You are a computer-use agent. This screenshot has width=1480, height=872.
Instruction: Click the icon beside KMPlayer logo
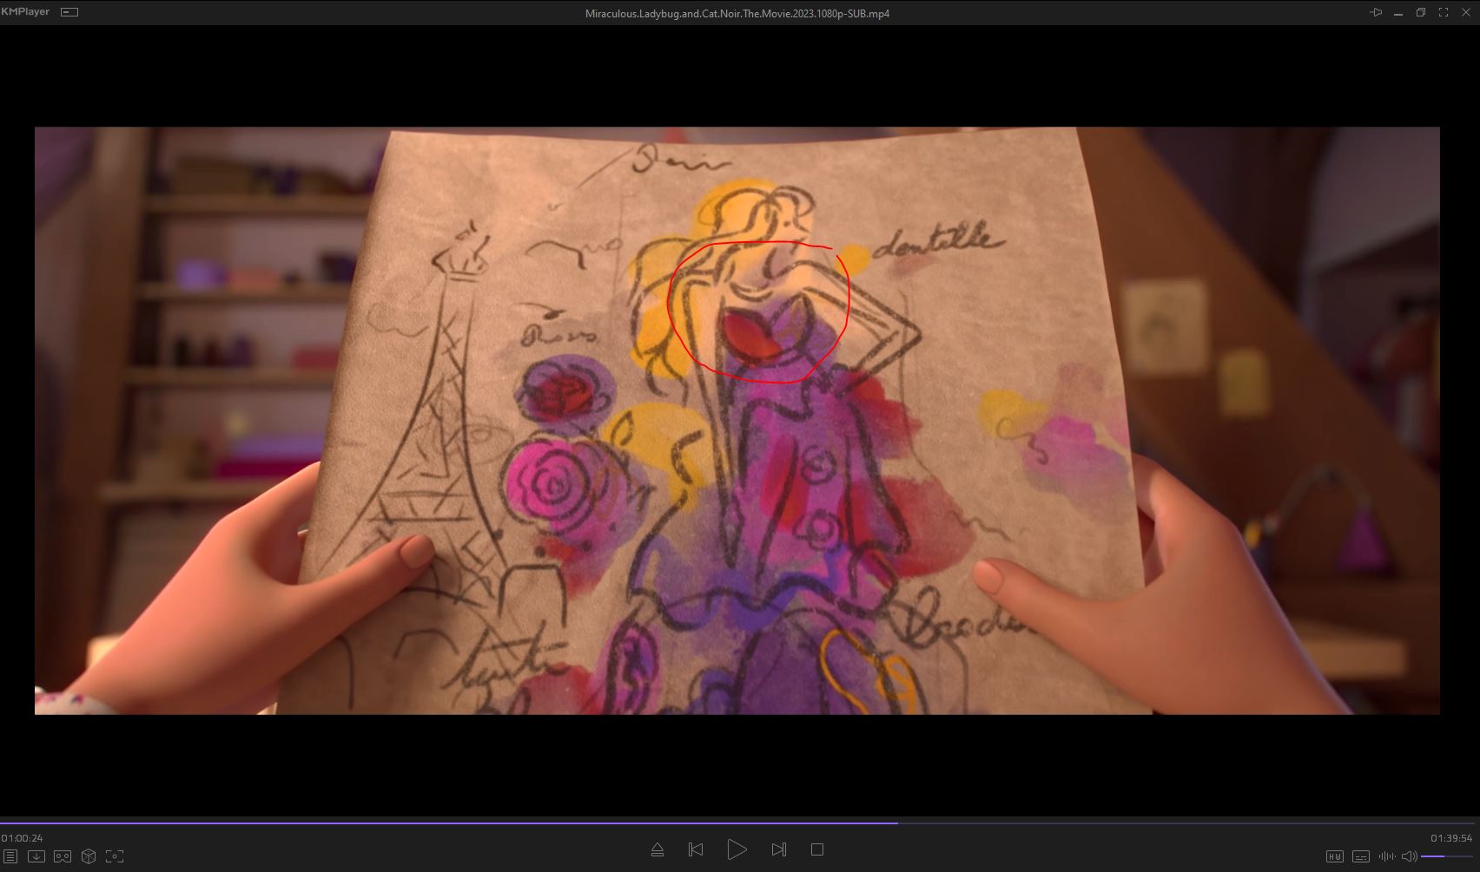coord(69,12)
